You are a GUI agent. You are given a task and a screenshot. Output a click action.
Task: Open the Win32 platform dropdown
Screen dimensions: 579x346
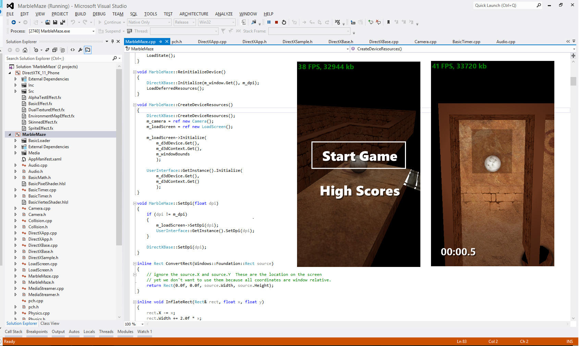click(x=233, y=22)
